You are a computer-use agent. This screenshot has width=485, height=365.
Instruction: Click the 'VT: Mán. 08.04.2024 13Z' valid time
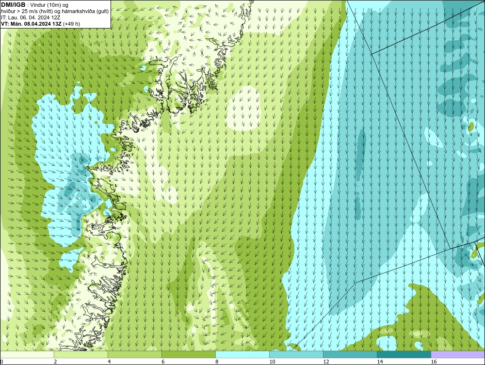[31, 23]
